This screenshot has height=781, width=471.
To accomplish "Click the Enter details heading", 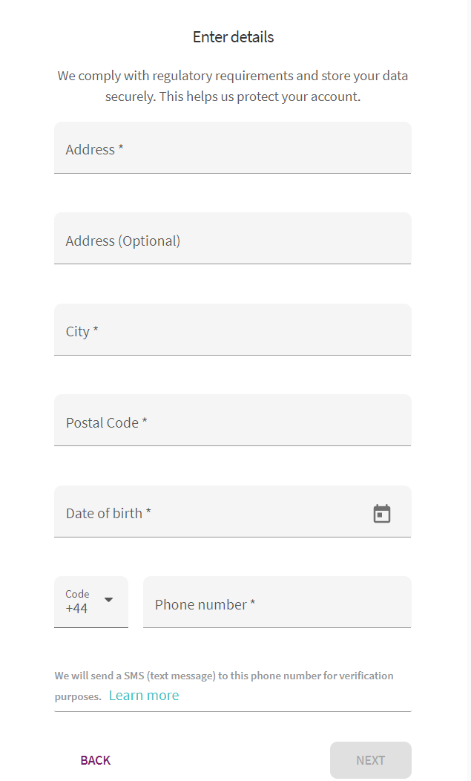I will [233, 37].
